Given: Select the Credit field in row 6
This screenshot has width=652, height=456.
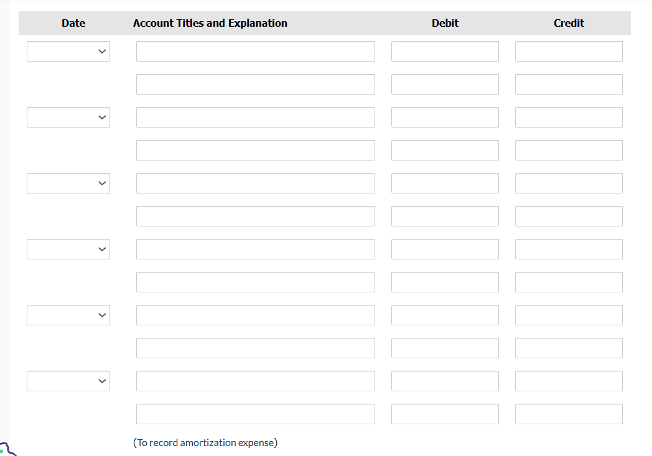Looking at the screenshot, I should pyautogui.click(x=569, y=216).
